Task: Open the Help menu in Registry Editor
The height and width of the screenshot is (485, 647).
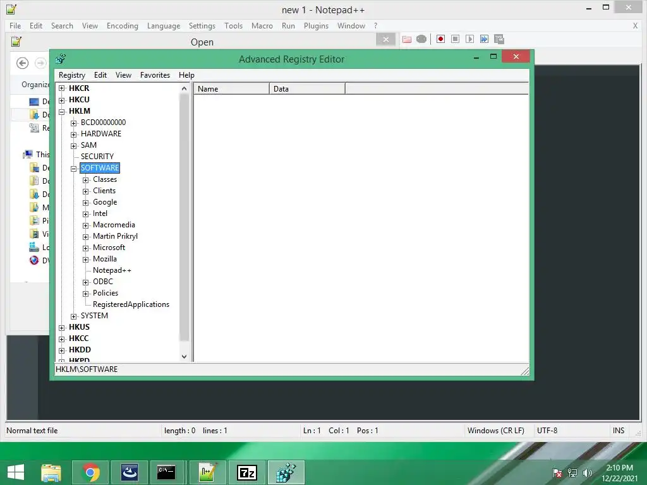Action: [x=186, y=75]
